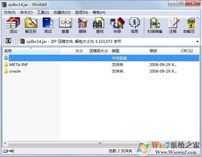
Task: Open the 命令(C) menu
Action: tap(26, 13)
